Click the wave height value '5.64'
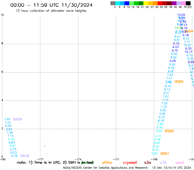The width and height of the screenshot is (194, 170). click(x=159, y=131)
